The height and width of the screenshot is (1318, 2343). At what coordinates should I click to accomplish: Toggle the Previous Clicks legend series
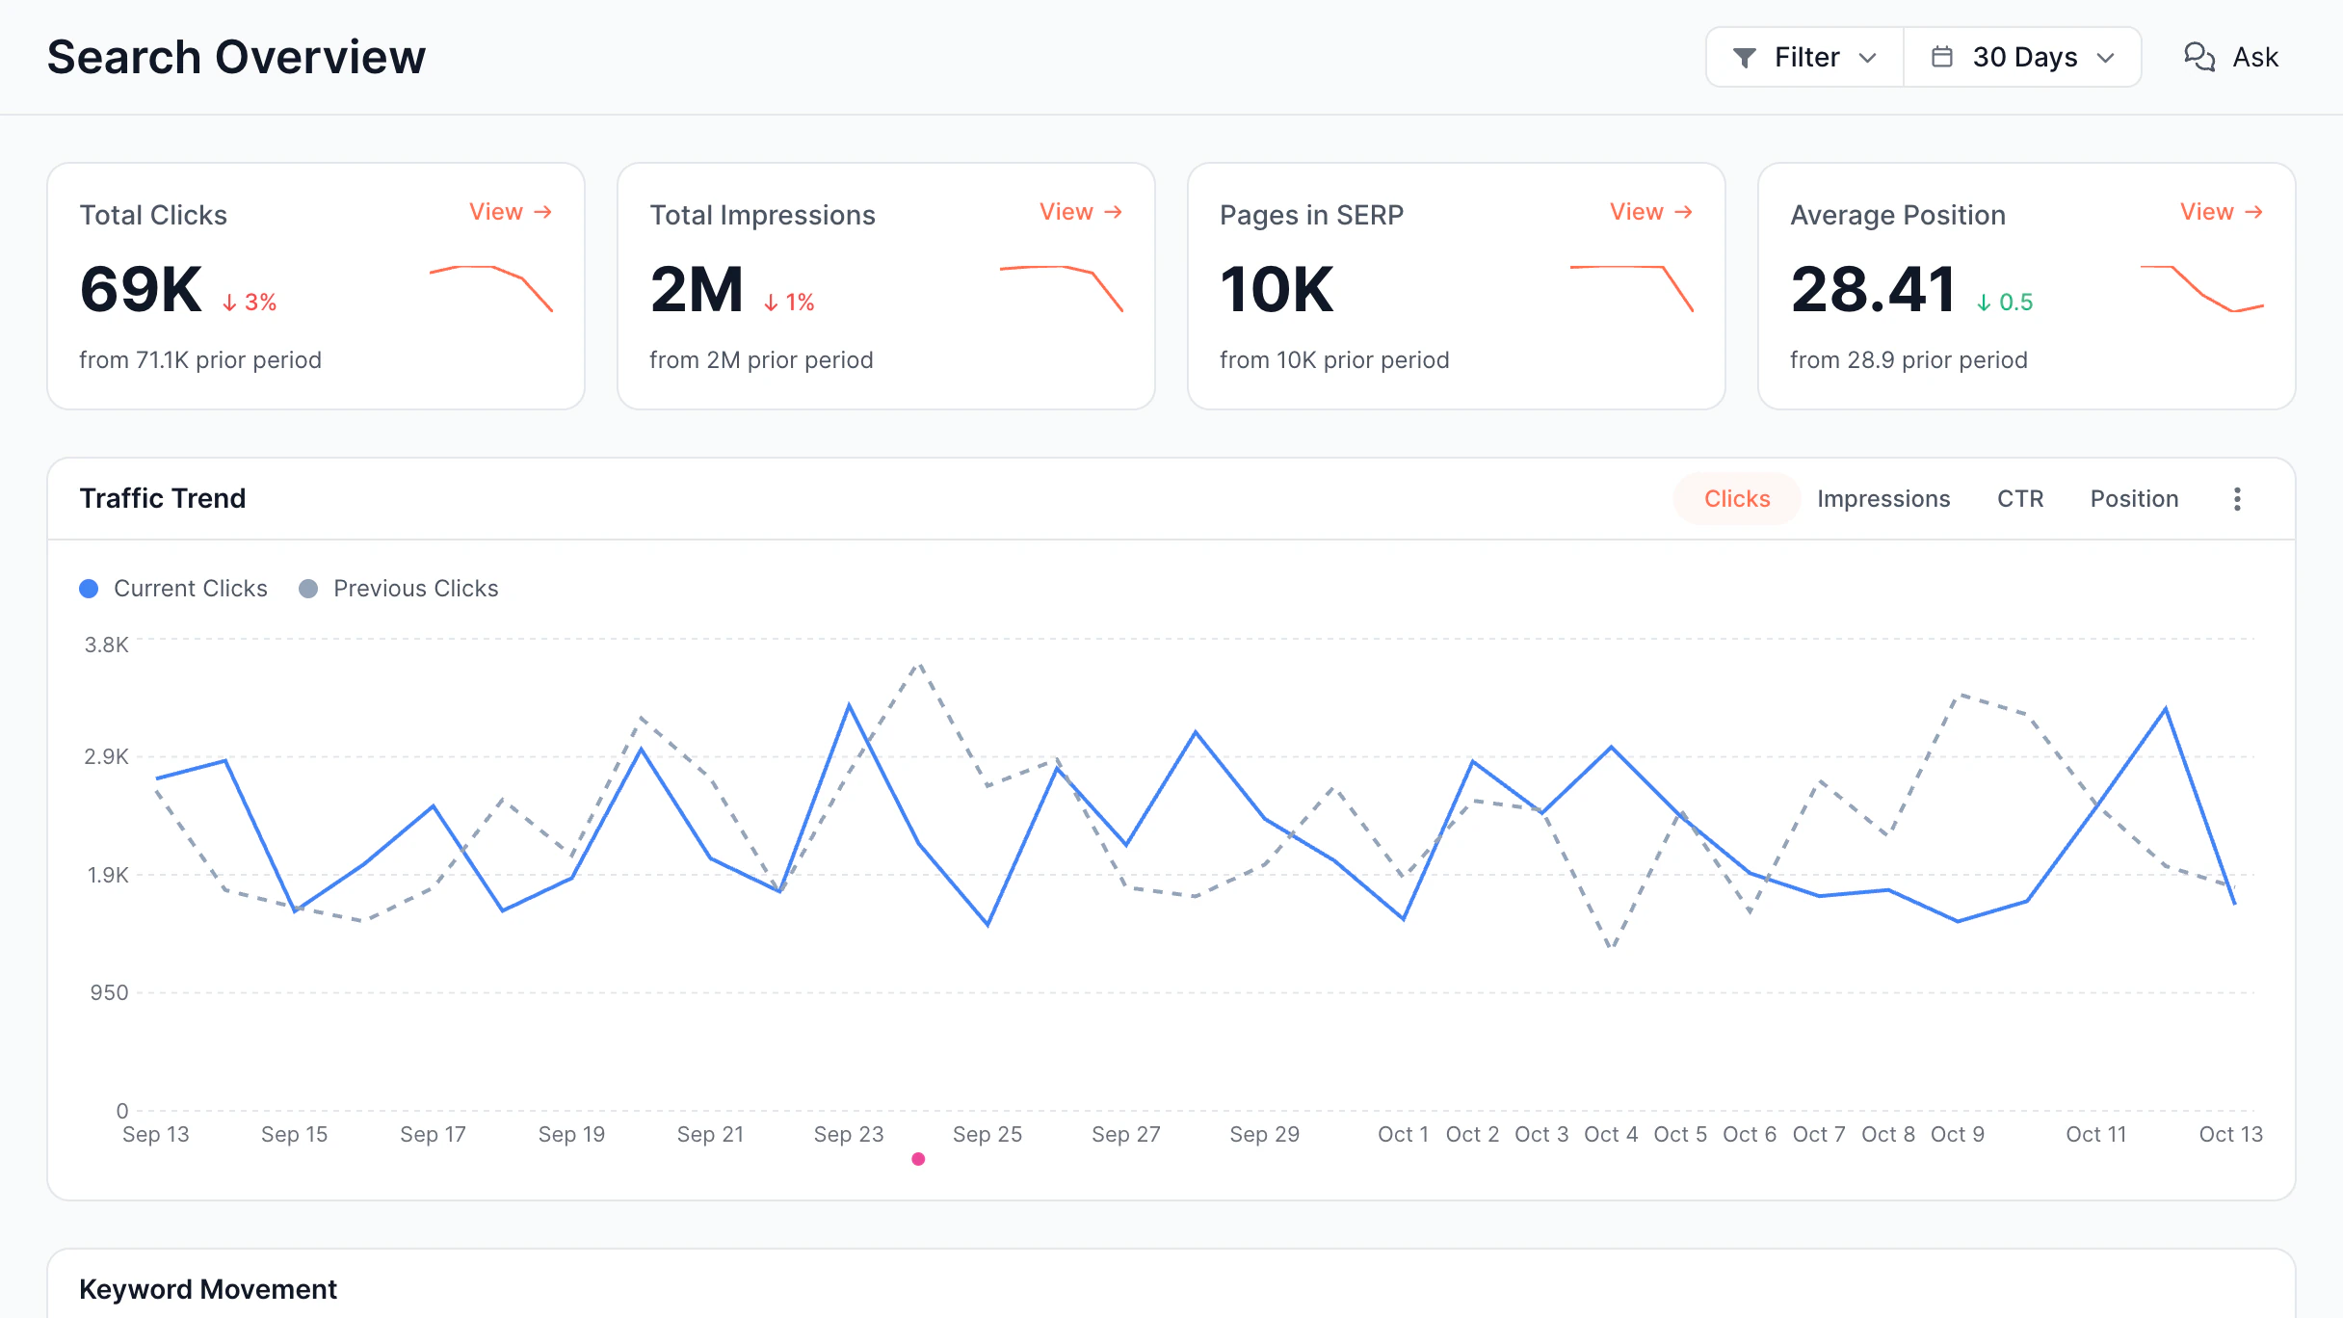tap(399, 589)
